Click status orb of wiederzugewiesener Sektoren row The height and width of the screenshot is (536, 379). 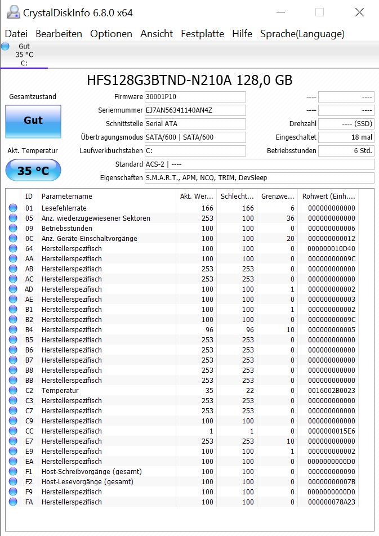[x=13, y=218]
